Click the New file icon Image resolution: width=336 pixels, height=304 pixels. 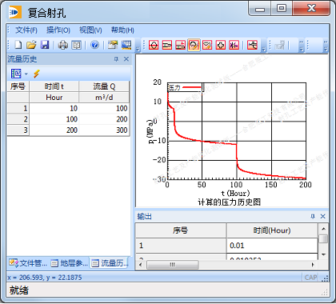tap(18, 45)
